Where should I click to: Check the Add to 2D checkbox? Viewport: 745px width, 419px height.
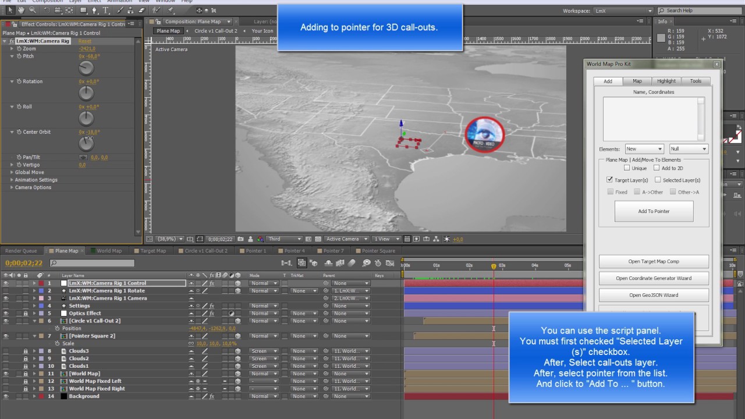pyautogui.click(x=657, y=168)
